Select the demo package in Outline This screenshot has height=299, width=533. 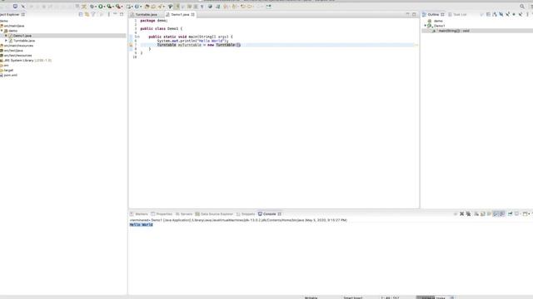point(438,21)
